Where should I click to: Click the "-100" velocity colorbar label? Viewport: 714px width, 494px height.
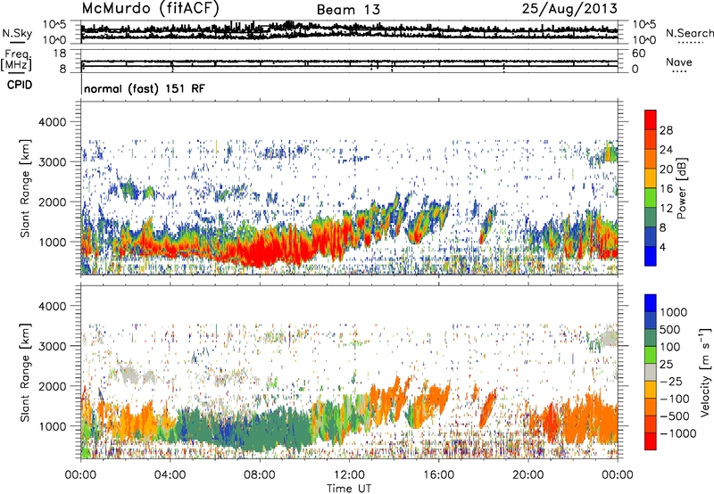[675, 399]
